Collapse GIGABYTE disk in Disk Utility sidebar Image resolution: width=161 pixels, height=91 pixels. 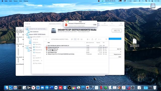click(25, 29)
